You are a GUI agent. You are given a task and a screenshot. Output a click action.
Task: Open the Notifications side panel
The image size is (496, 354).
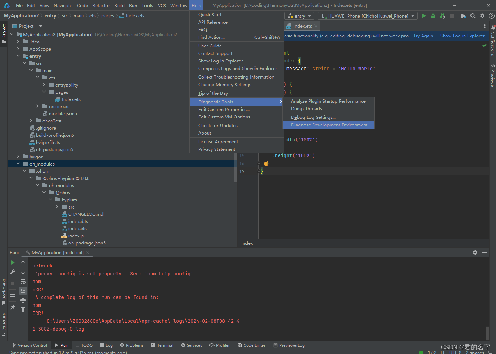[493, 40]
